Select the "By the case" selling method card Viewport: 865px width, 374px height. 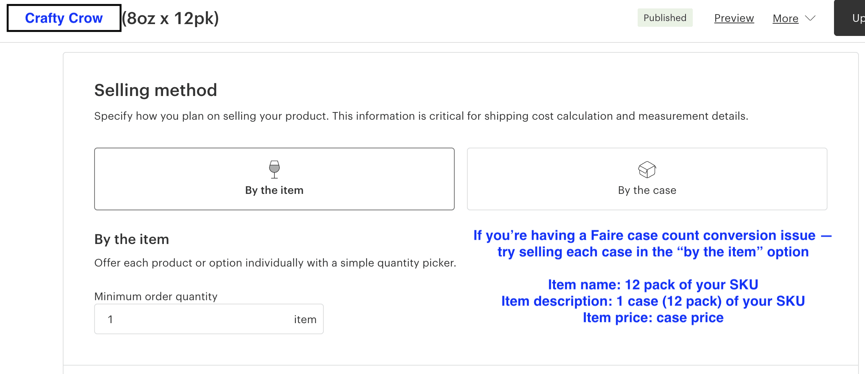(646, 179)
